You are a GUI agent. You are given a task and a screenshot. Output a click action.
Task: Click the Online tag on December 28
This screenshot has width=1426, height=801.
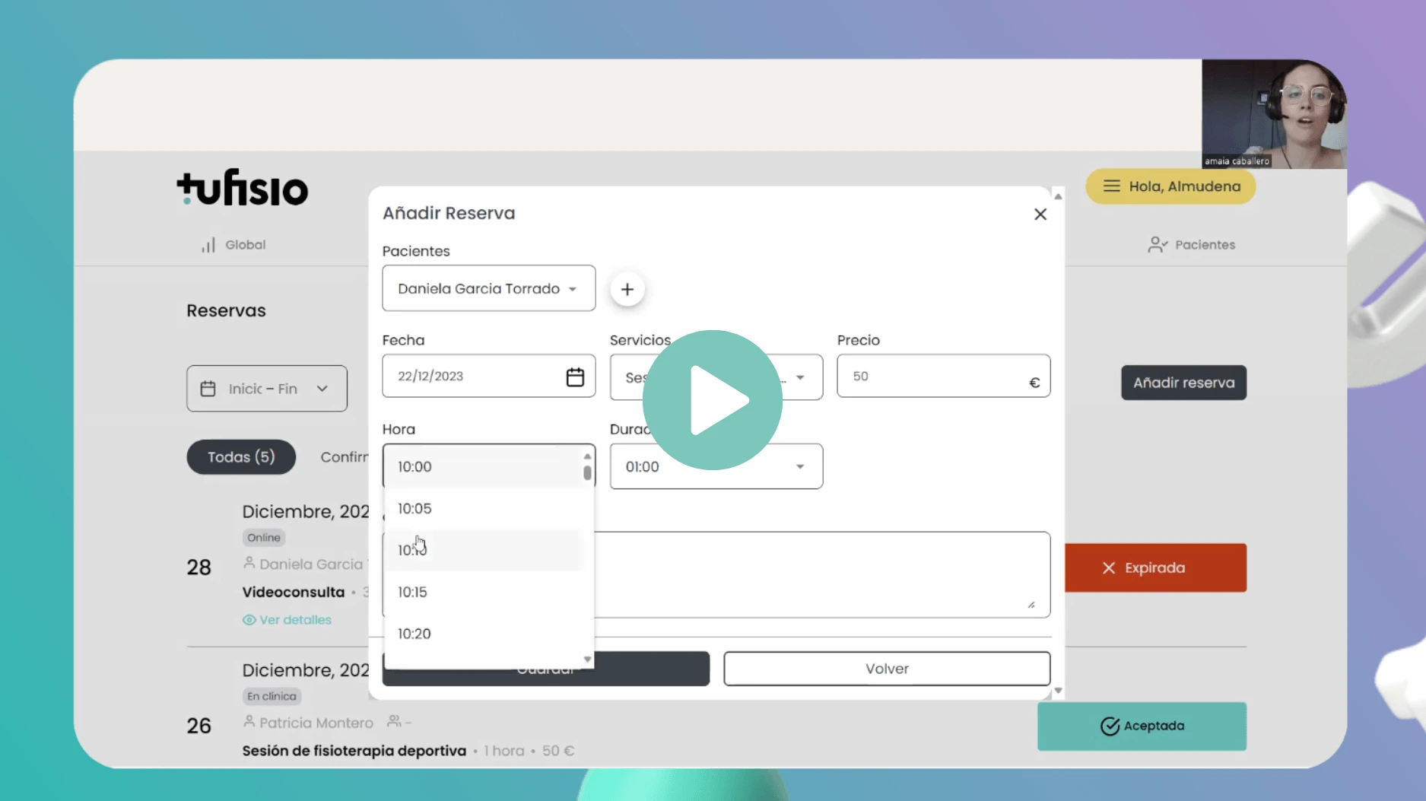coord(264,538)
